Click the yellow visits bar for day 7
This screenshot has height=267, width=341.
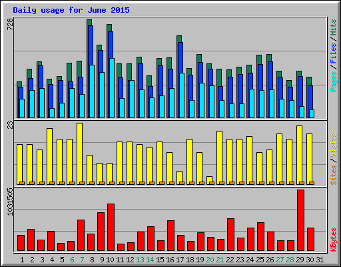click(80, 154)
